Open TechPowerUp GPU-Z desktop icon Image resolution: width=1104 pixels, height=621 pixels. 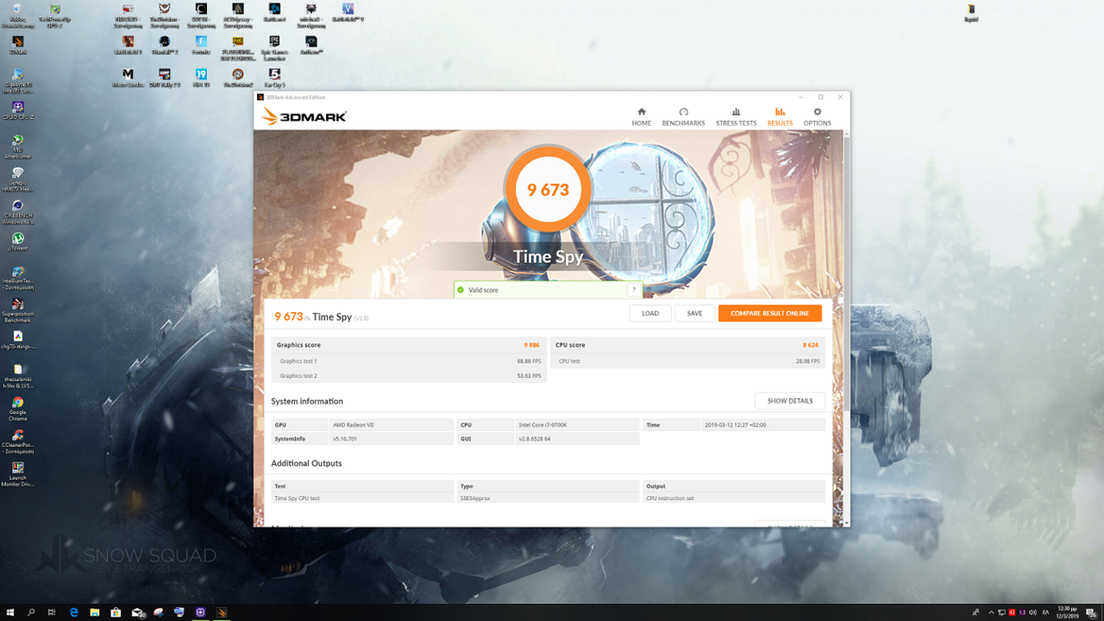tap(54, 15)
